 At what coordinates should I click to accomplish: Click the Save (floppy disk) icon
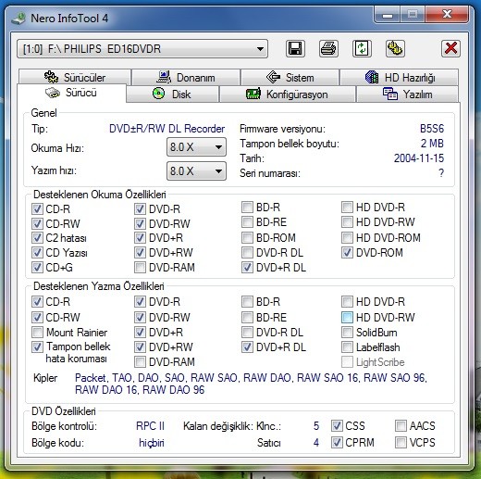tap(295, 48)
